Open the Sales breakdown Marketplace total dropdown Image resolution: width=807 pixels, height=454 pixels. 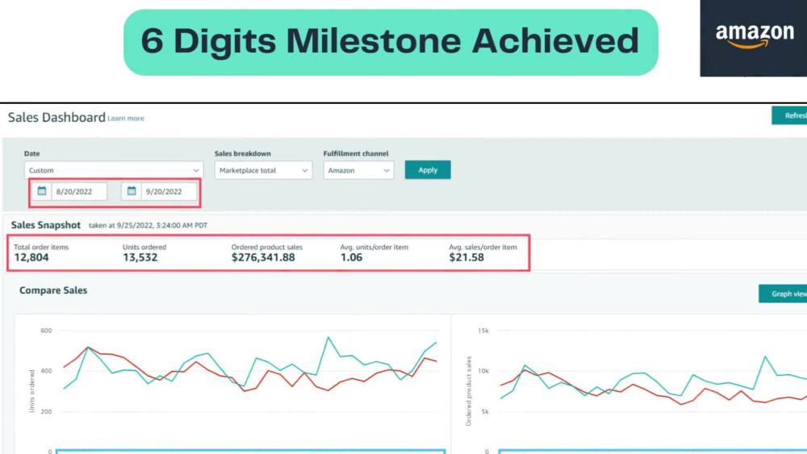pyautogui.click(x=263, y=170)
